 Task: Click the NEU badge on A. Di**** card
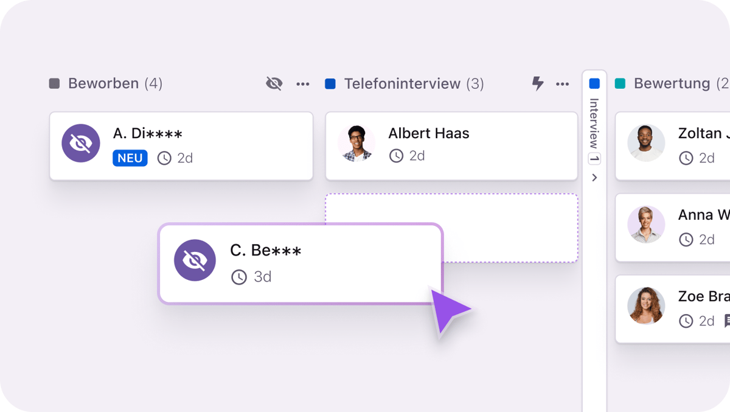click(130, 158)
